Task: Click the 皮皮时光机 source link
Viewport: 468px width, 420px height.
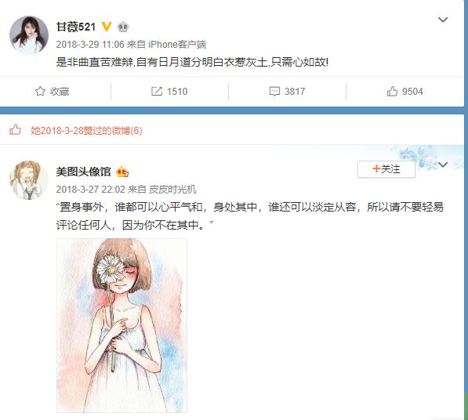Action: 172,189
